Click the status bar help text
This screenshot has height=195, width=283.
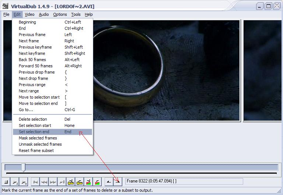77,190
